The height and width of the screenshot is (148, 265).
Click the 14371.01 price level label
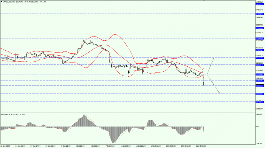(260, 14)
